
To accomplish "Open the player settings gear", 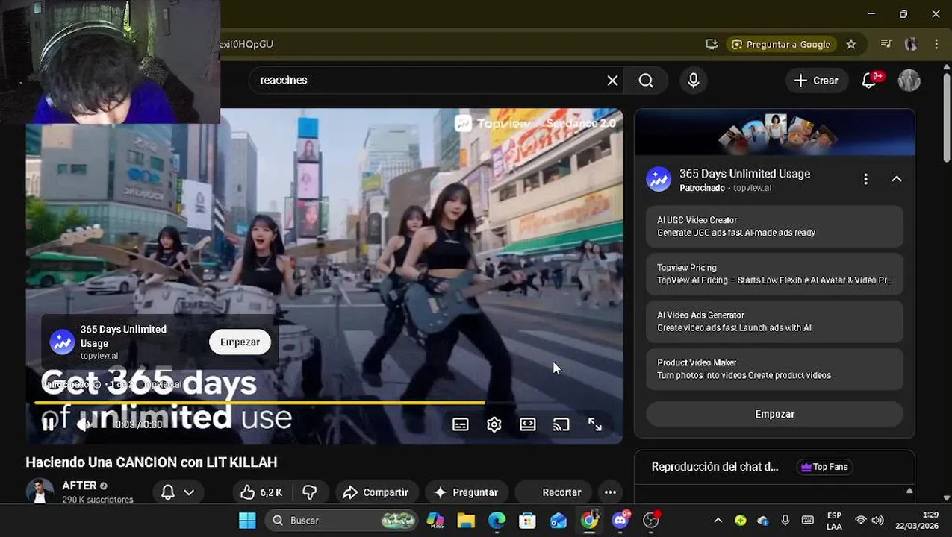I will 494,424.
